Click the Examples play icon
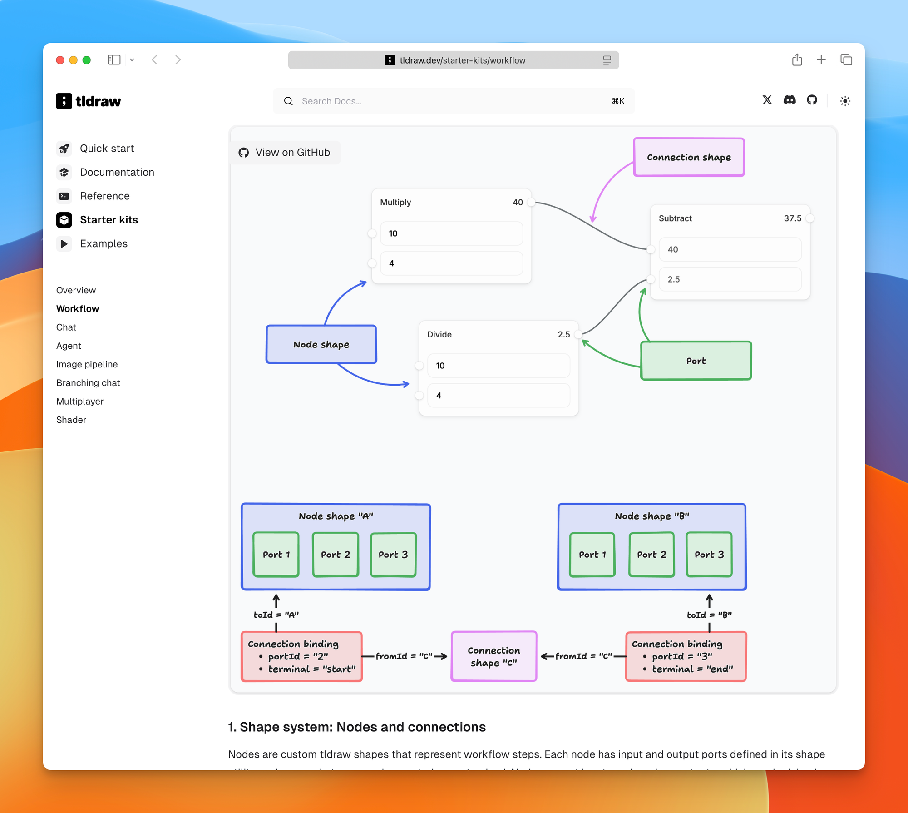Viewport: 908px width, 813px height. coord(64,243)
